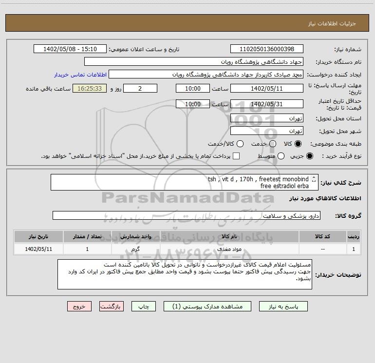Click the مواد مغذی cell in table

click(x=229, y=249)
